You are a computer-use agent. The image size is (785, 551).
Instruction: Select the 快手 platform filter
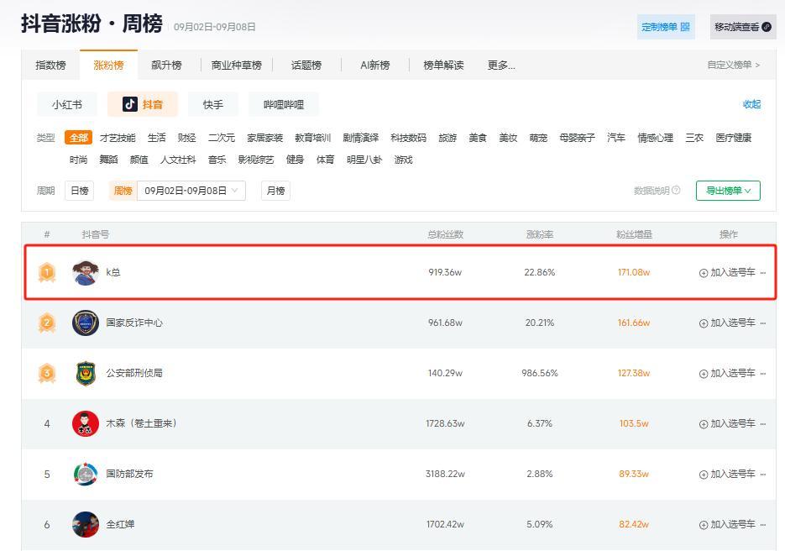(x=212, y=105)
